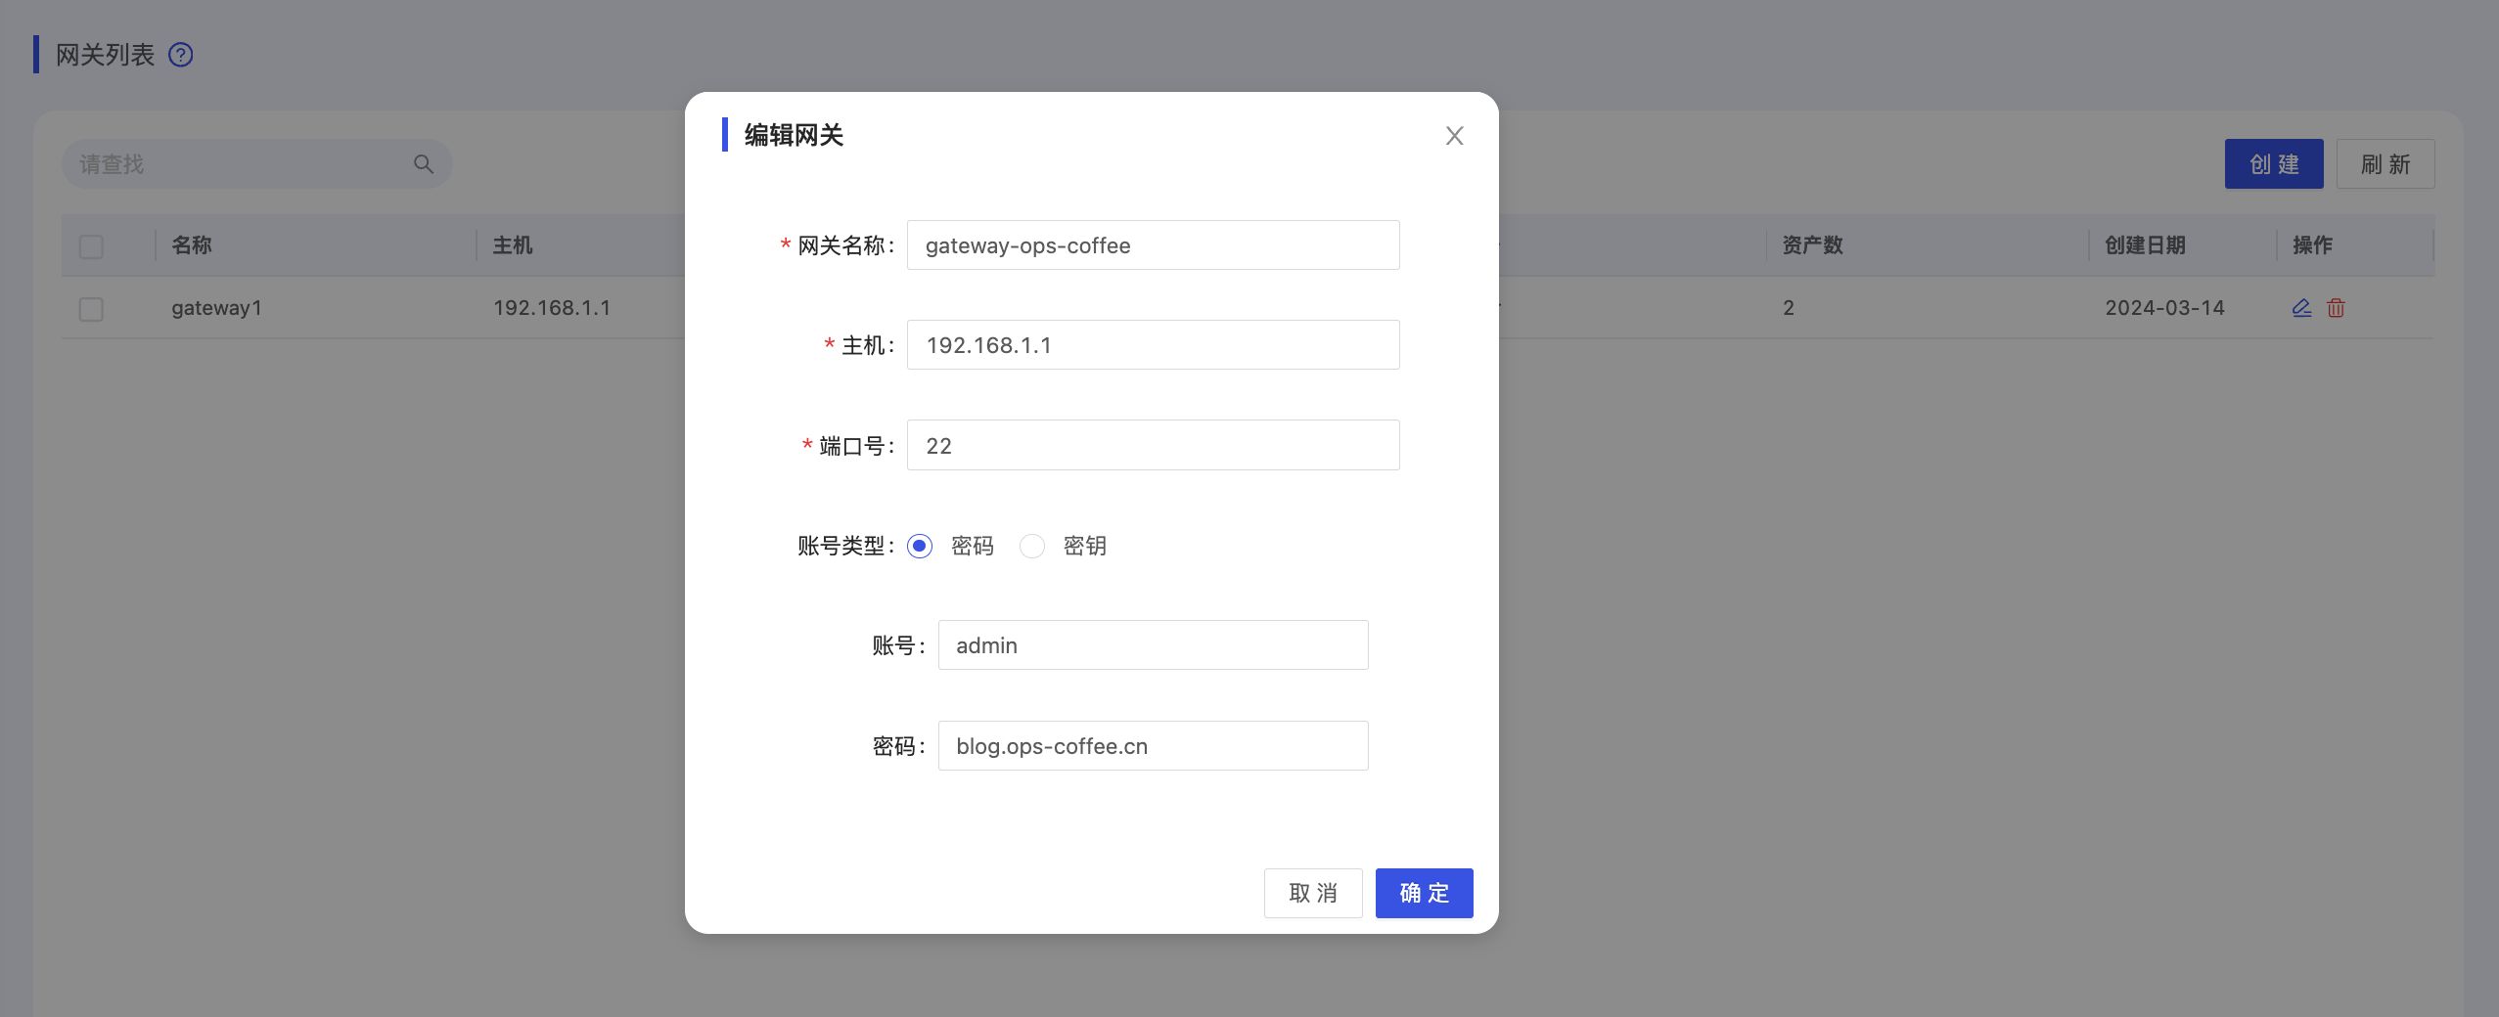Toggle the select-all header checkbox
2499x1017 pixels.
[91, 246]
